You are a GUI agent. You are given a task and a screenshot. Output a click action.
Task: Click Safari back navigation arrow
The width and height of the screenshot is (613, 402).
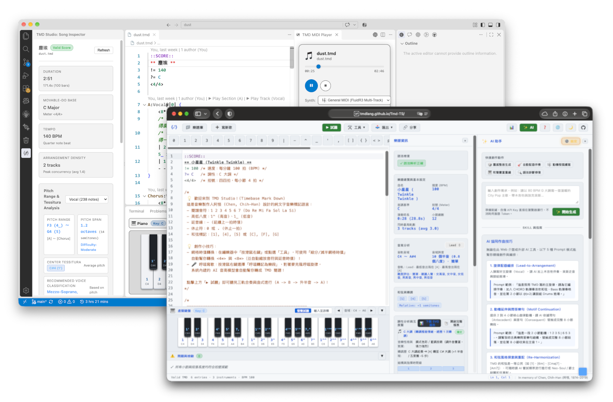(x=218, y=114)
